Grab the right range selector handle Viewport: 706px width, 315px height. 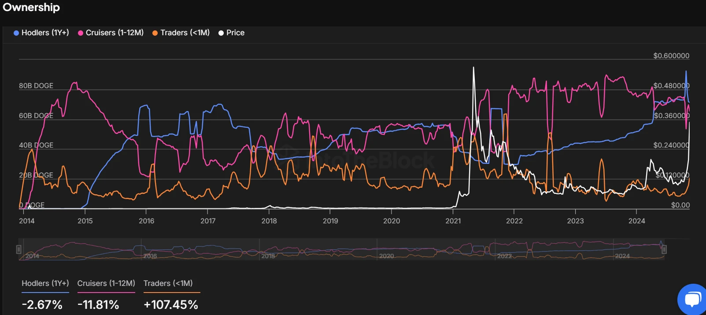pyautogui.click(x=664, y=249)
